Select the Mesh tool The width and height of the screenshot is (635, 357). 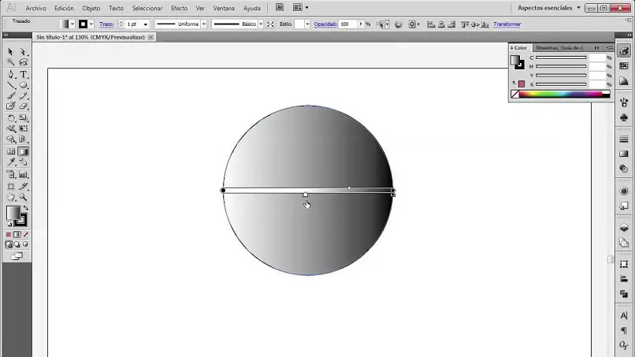pos(10,151)
